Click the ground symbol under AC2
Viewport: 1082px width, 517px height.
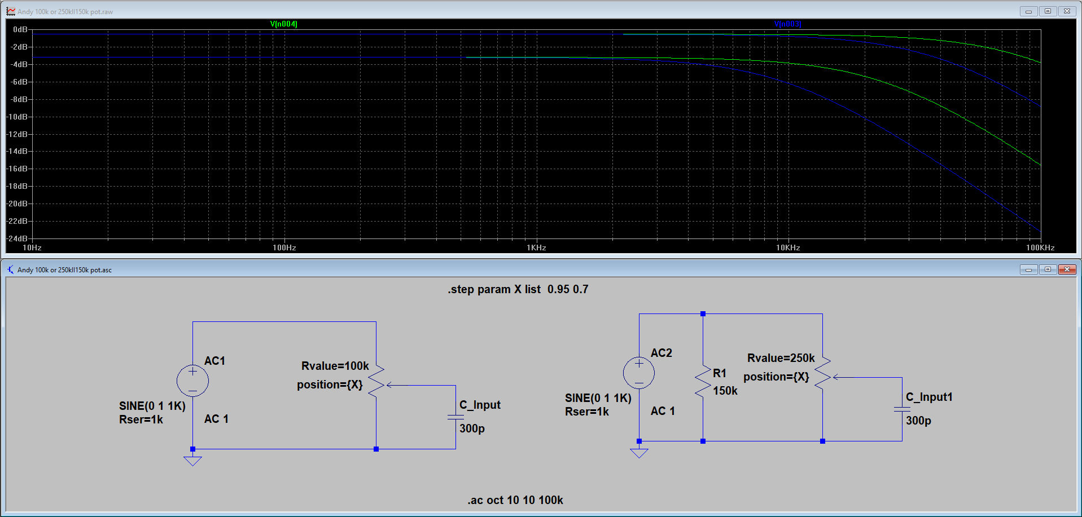coord(639,453)
